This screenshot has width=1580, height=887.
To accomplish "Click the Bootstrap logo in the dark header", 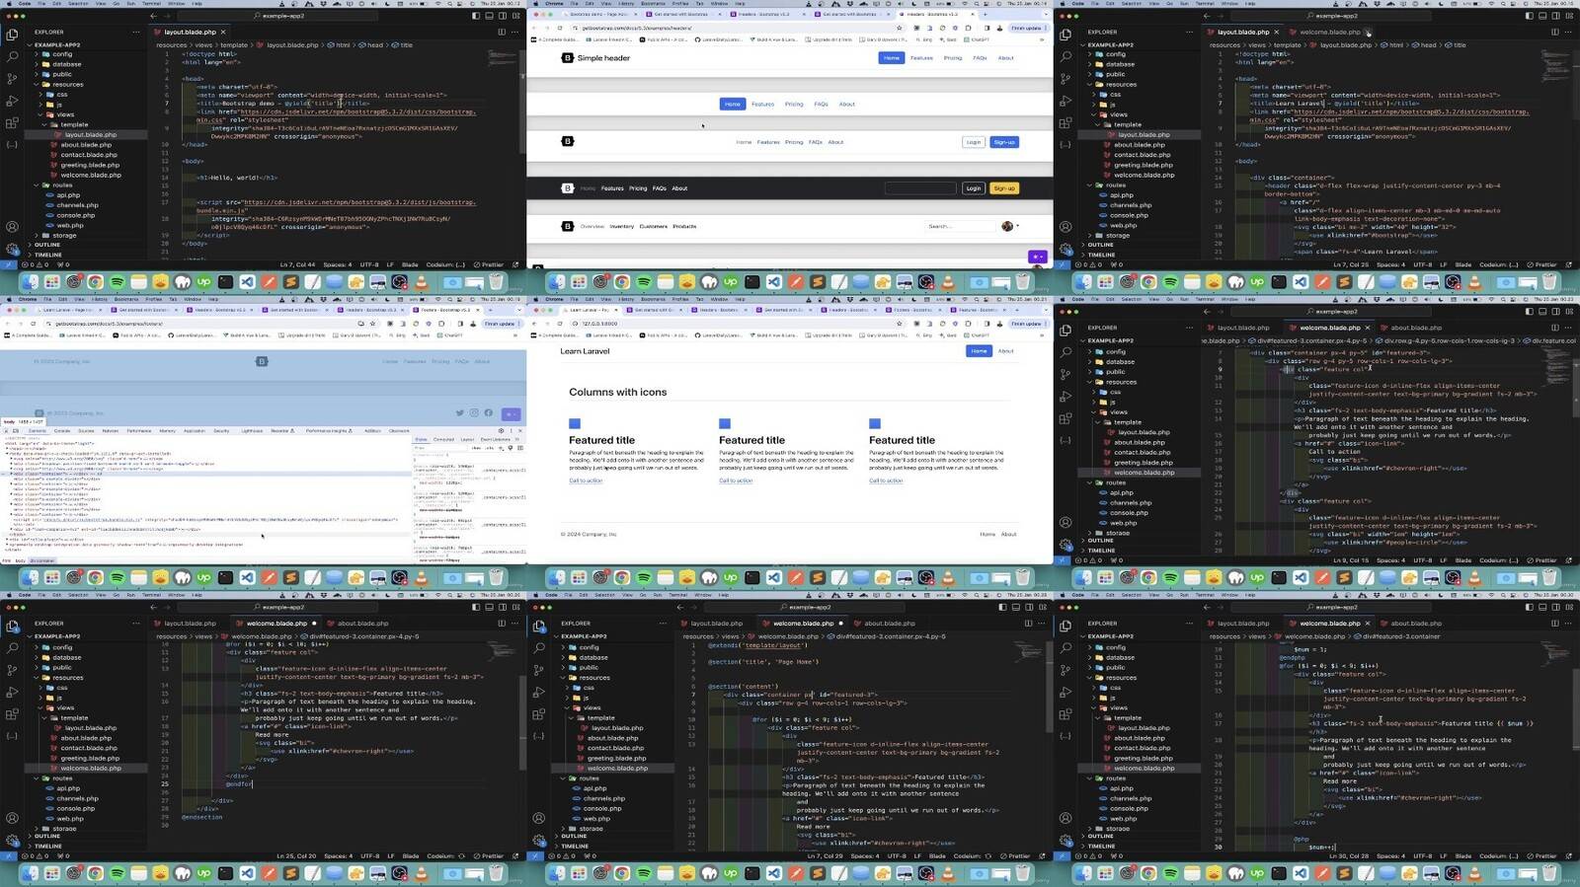I will [x=567, y=188].
